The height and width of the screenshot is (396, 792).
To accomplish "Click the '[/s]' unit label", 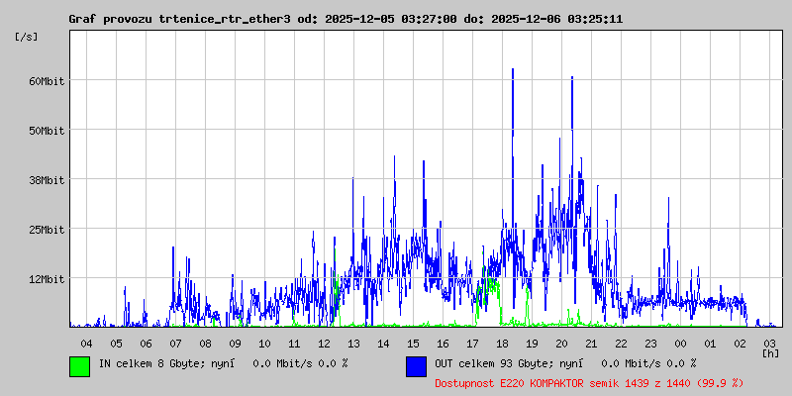I will tap(27, 37).
